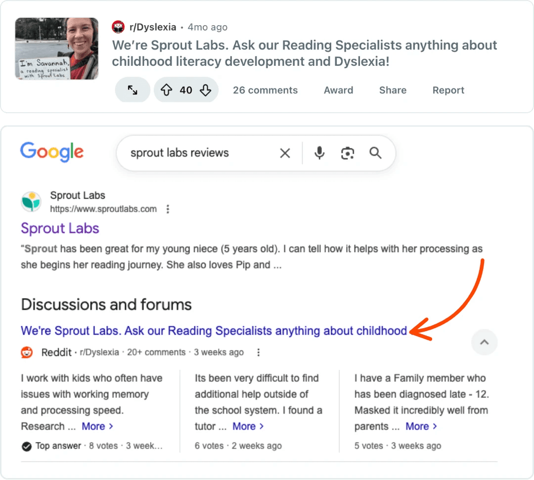Expand 'More' on the diagnosed late answer
The width and height of the screenshot is (534, 480).
421,426
